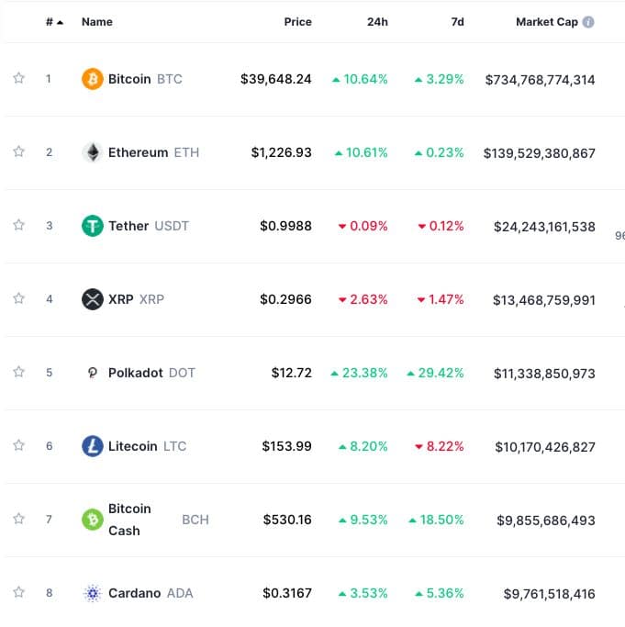The width and height of the screenshot is (625, 627).
Task: Click the Bitcoin orange logo icon
Action: tap(93, 79)
